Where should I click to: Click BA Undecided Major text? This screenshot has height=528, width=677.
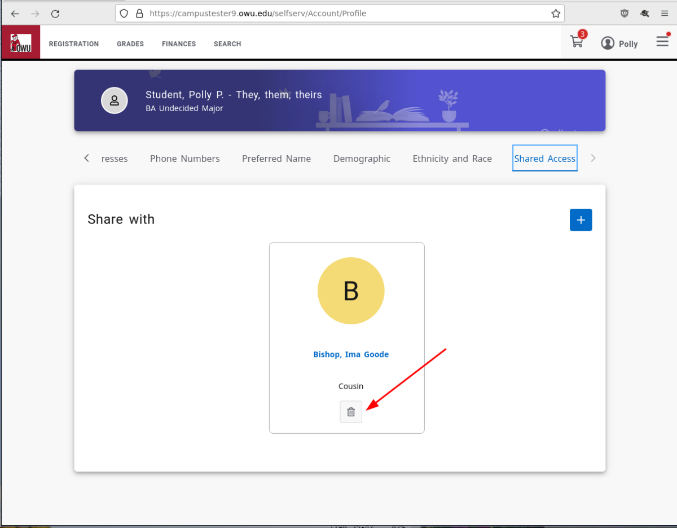click(184, 108)
